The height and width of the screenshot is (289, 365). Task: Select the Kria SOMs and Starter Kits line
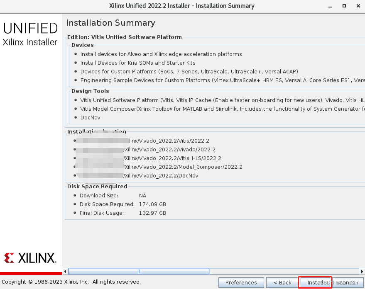[x=138, y=63]
